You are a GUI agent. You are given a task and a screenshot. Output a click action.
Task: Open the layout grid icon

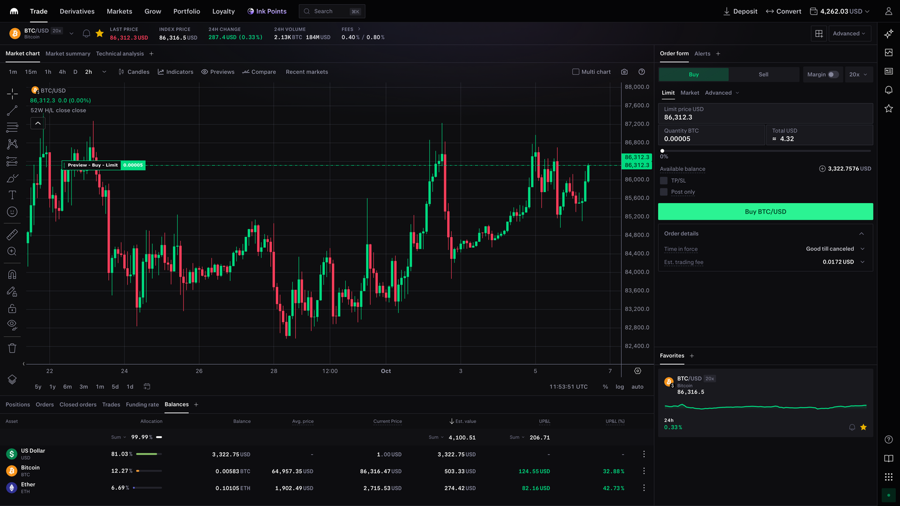[819, 33]
